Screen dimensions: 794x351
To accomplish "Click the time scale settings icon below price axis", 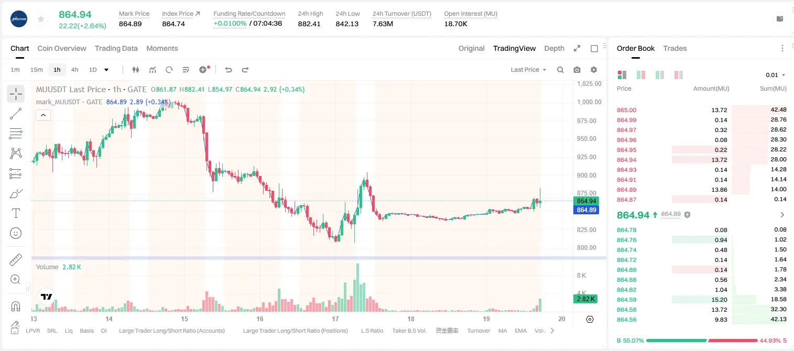I will pyautogui.click(x=590, y=319).
